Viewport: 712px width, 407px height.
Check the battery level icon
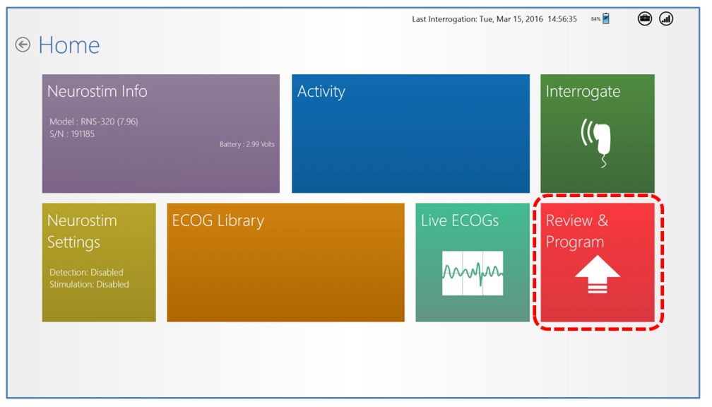pos(606,18)
